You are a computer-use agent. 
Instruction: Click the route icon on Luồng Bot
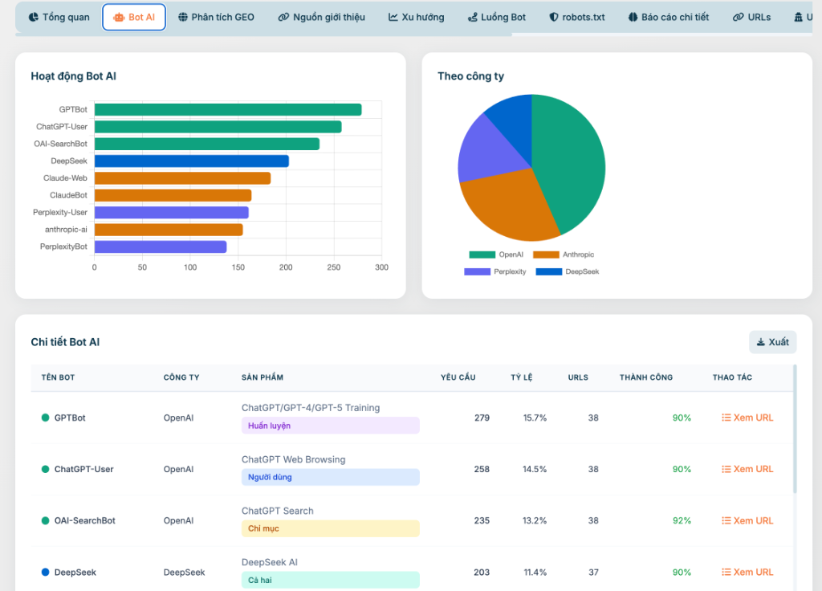tap(472, 18)
